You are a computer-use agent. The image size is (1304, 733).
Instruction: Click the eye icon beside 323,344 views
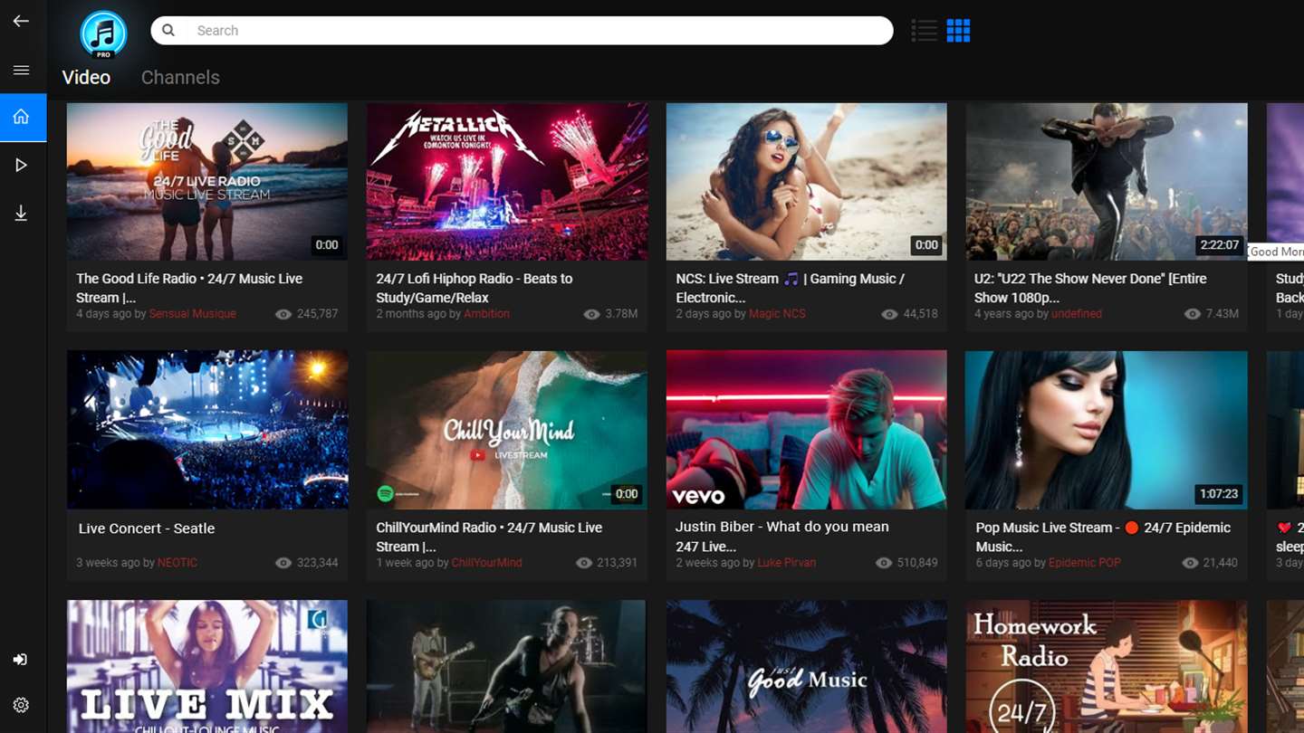[283, 563]
